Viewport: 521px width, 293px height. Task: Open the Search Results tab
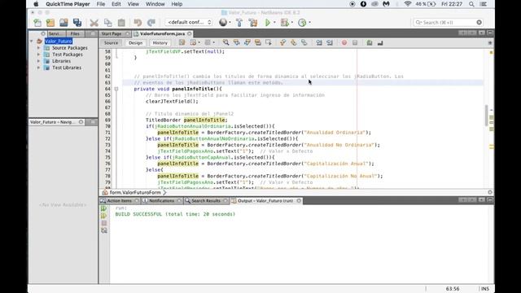[206, 201]
